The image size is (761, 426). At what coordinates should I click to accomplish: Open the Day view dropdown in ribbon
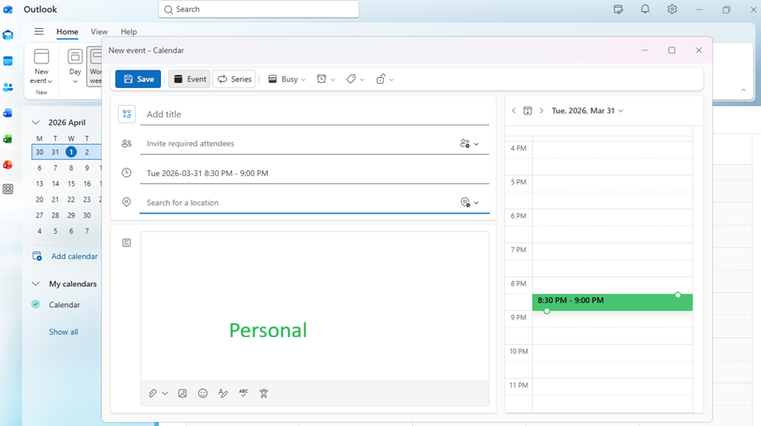click(x=75, y=81)
